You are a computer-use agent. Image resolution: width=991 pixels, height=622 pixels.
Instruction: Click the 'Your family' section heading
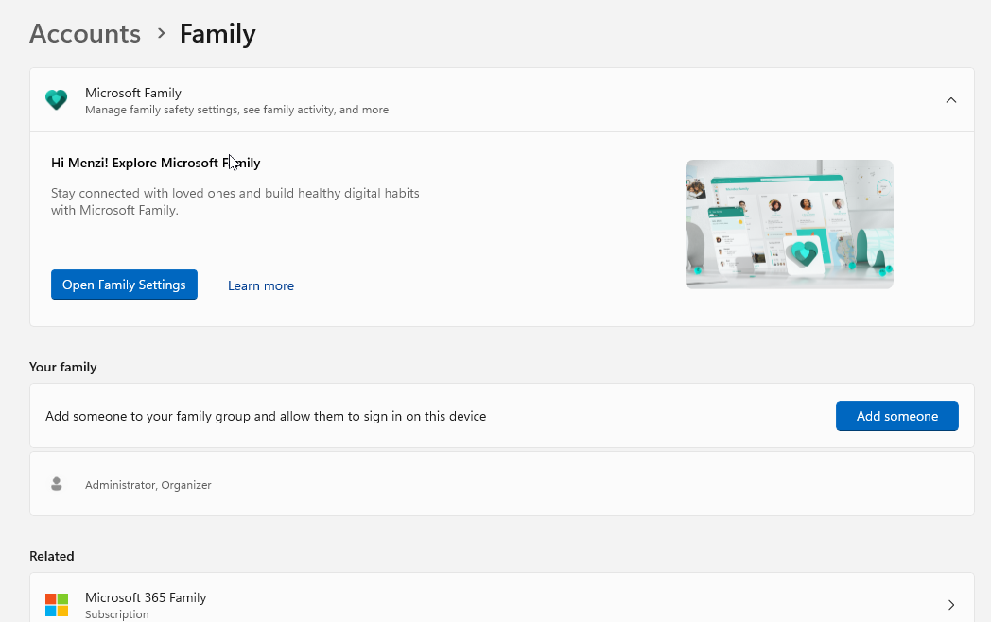pos(63,367)
